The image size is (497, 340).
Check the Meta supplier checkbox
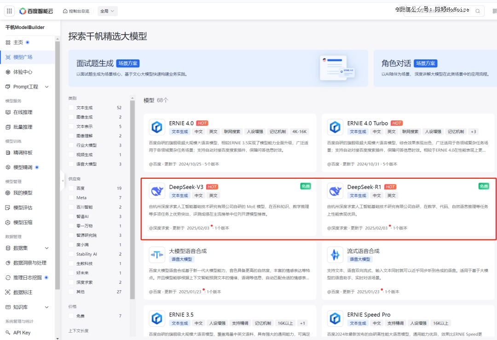[x=71, y=198]
